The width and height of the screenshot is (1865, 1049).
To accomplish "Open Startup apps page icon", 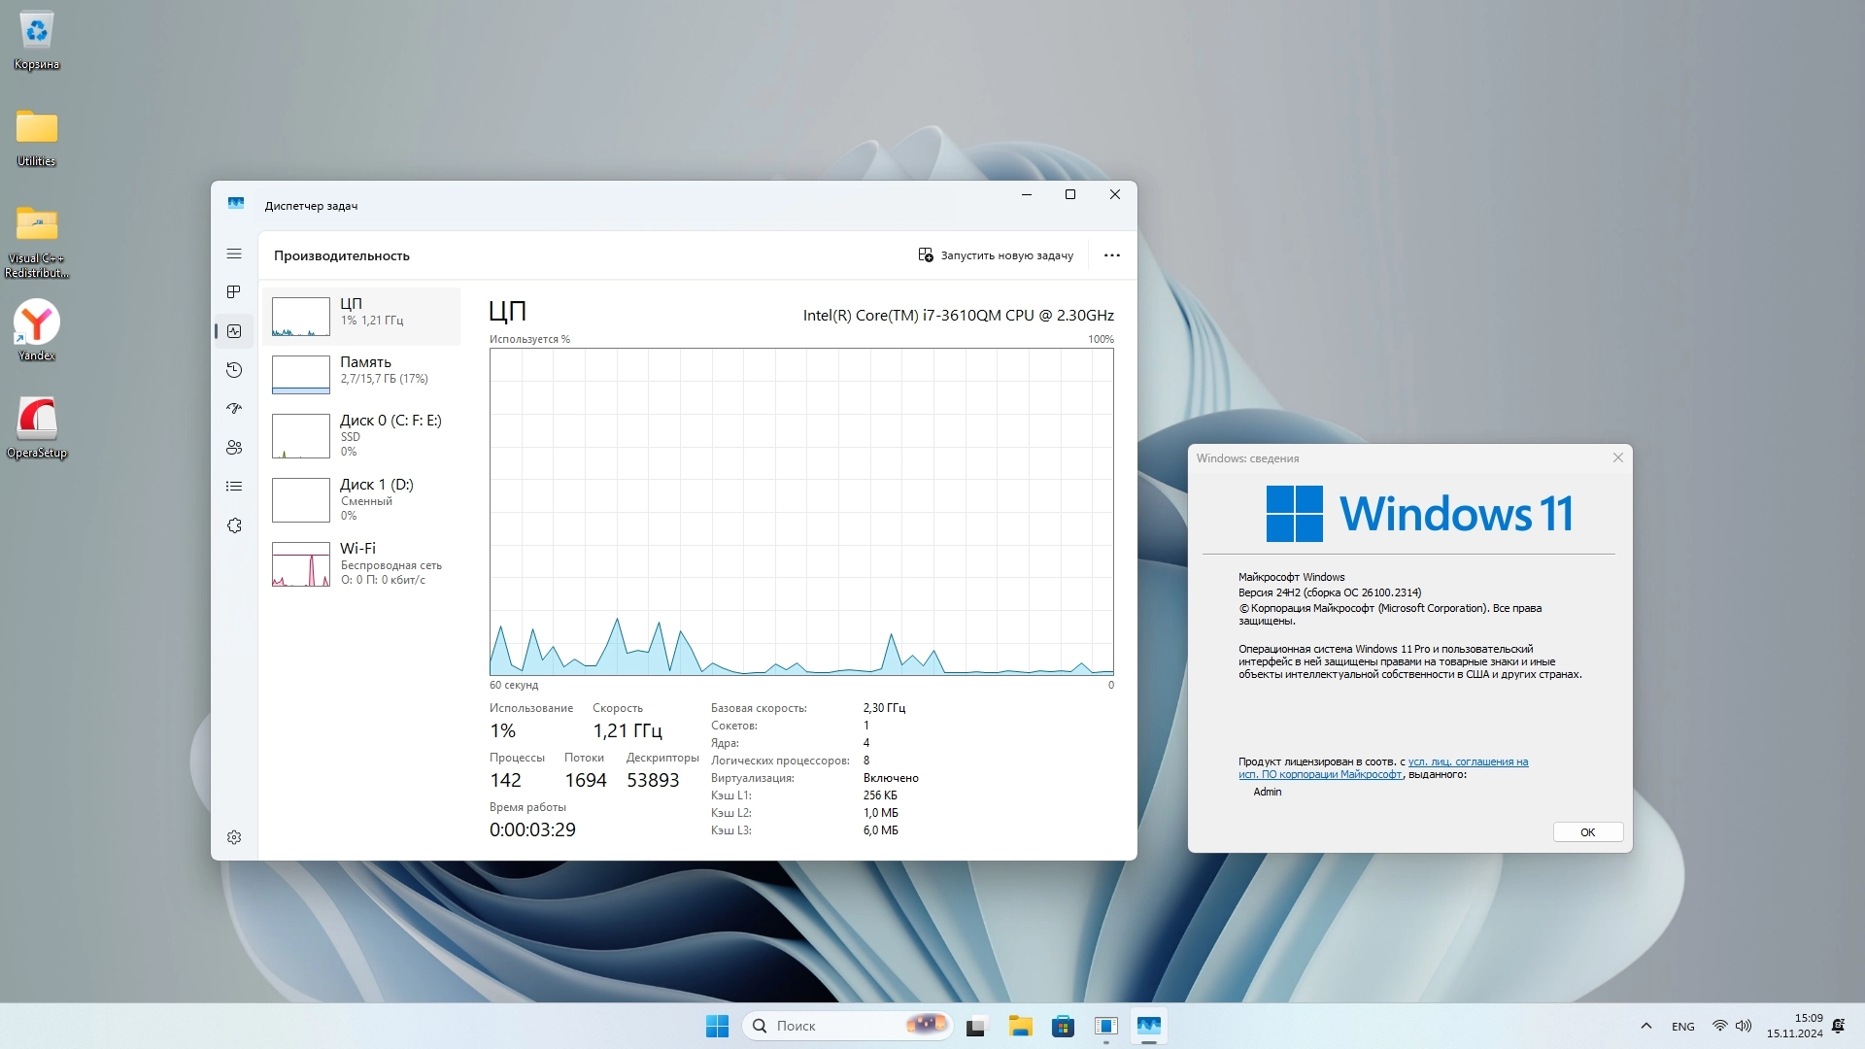I will coord(234,409).
